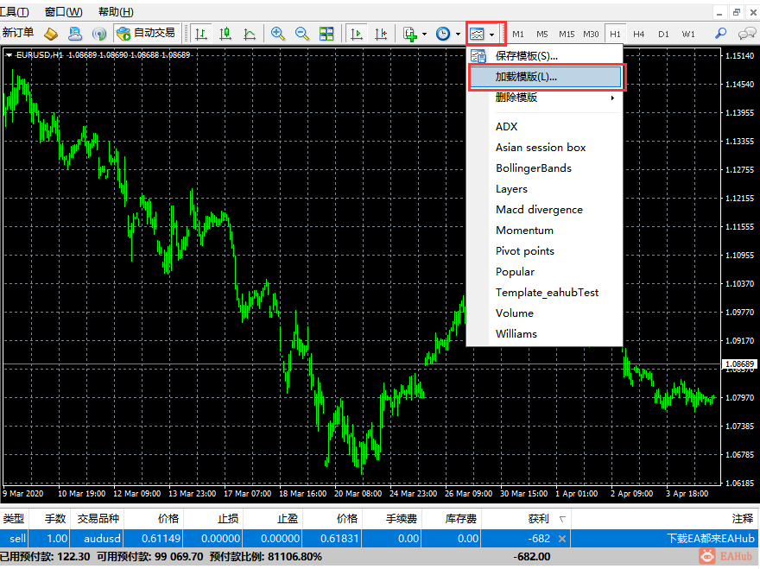Screen dimensions: 760x569
Task: Sort by the Comment (注释) column header
Action: coord(666,519)
